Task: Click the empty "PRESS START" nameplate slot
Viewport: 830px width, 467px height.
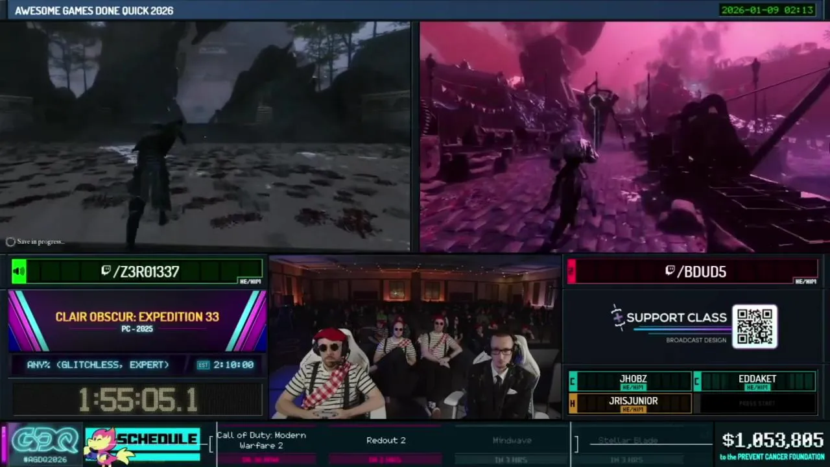Action: (x=757, y=403)
